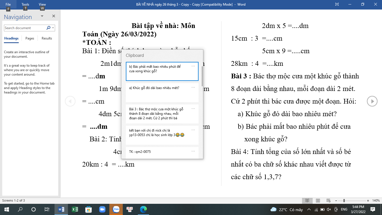Image resolution: width=382 pixels, height=215 pixels.
Task: Click document title 'Bài tập về nhà: Môn'
Action: tap(163, 26)
